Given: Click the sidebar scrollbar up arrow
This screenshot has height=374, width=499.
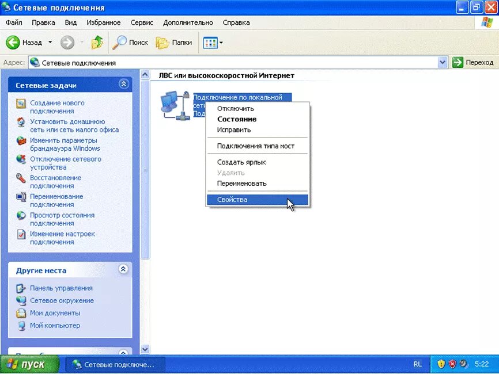Looking at the screenshot, I should pyautogui.click(x=145, y=75).
